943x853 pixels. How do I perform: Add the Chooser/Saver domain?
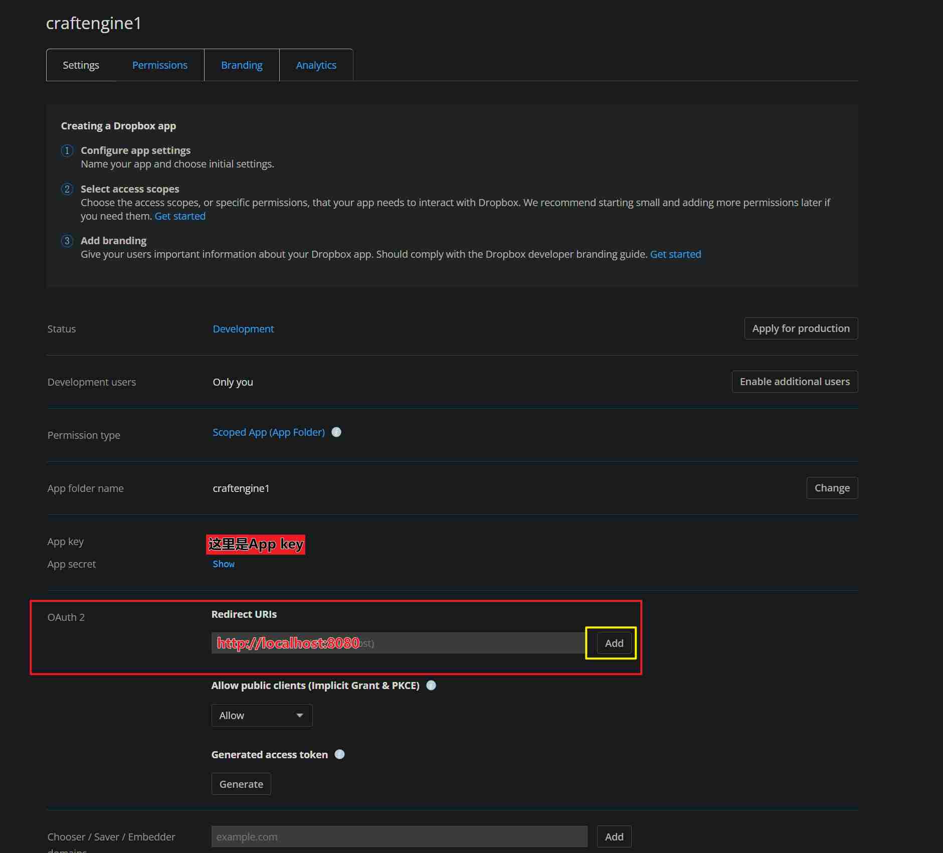(x=614, y=837)
